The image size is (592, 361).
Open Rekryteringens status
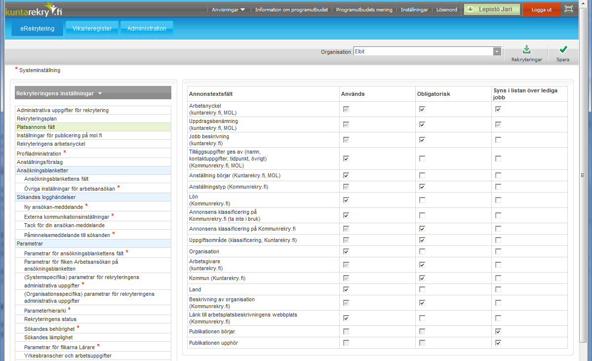[x=93, y=319]
